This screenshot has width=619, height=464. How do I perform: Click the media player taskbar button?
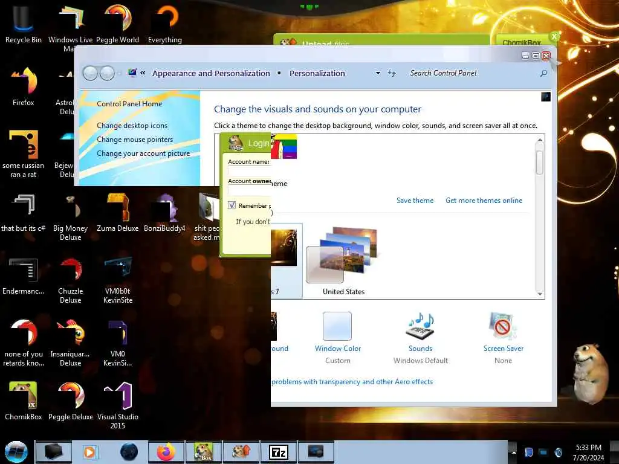89,452
